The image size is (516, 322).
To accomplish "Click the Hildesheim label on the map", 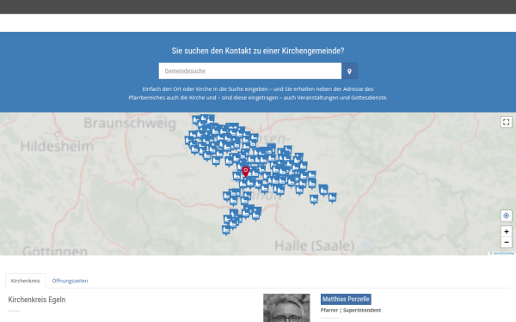I will click(x=57, y=146).
